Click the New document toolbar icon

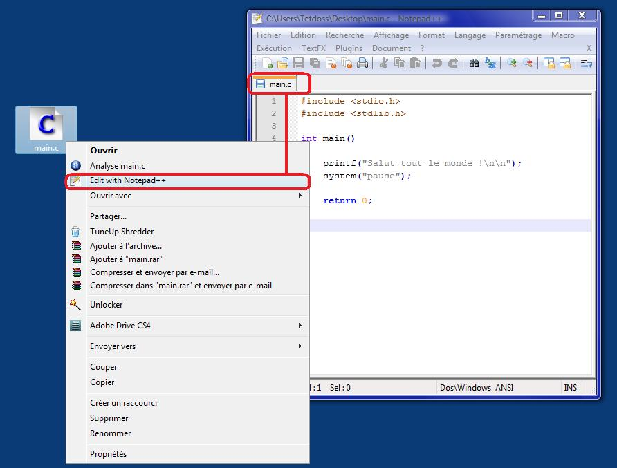(268, 63)
